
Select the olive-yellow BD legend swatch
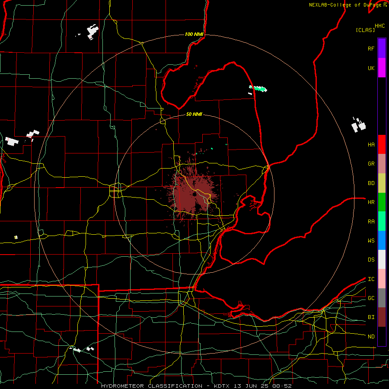coord(382,183)
